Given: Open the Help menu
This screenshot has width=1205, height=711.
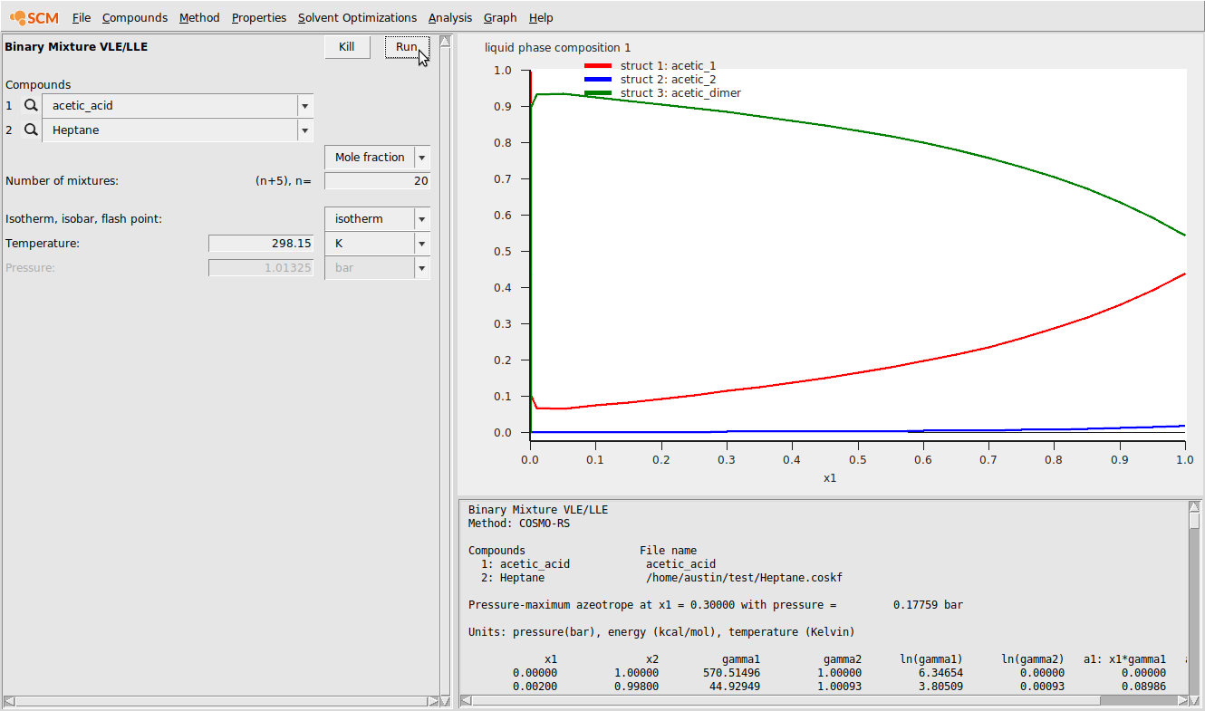Looking at the screenshot, I should tap(541, 17).
